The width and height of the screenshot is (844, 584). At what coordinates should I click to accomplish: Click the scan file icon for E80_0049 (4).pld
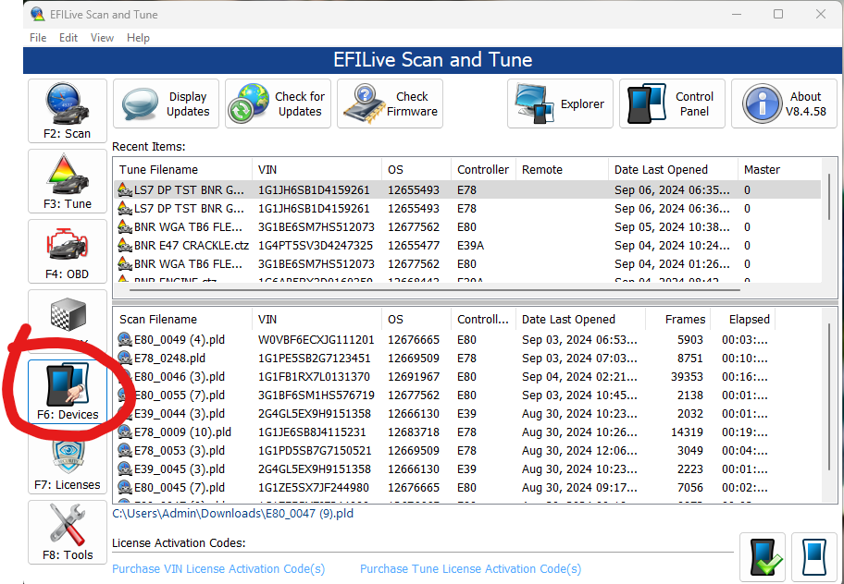[124, 339]
